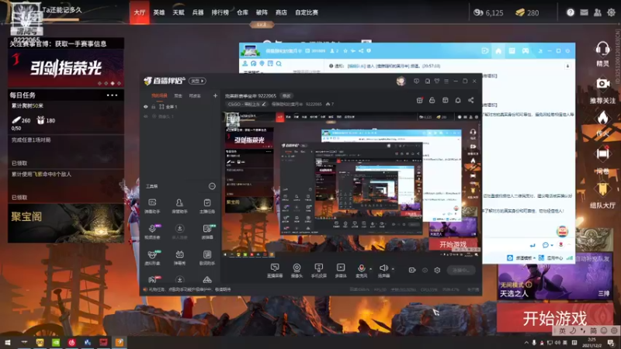
Task: Open game settings gear at top right
Action: click(x=611, y=12)
